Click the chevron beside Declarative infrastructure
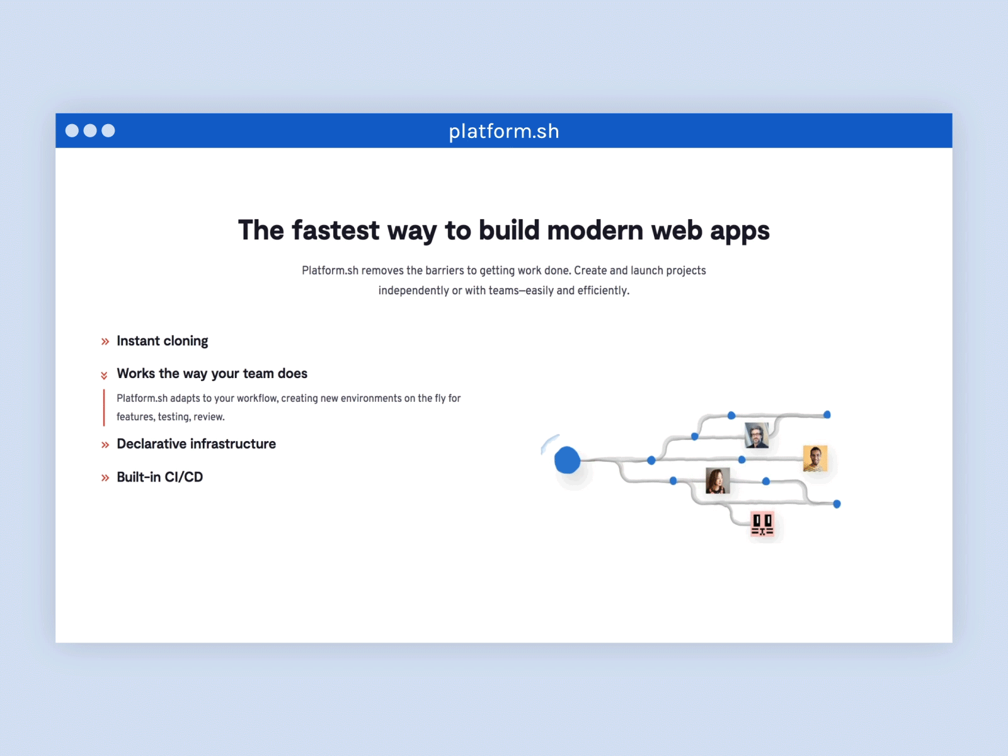The image size is (1008, 756). click(105, 444)
